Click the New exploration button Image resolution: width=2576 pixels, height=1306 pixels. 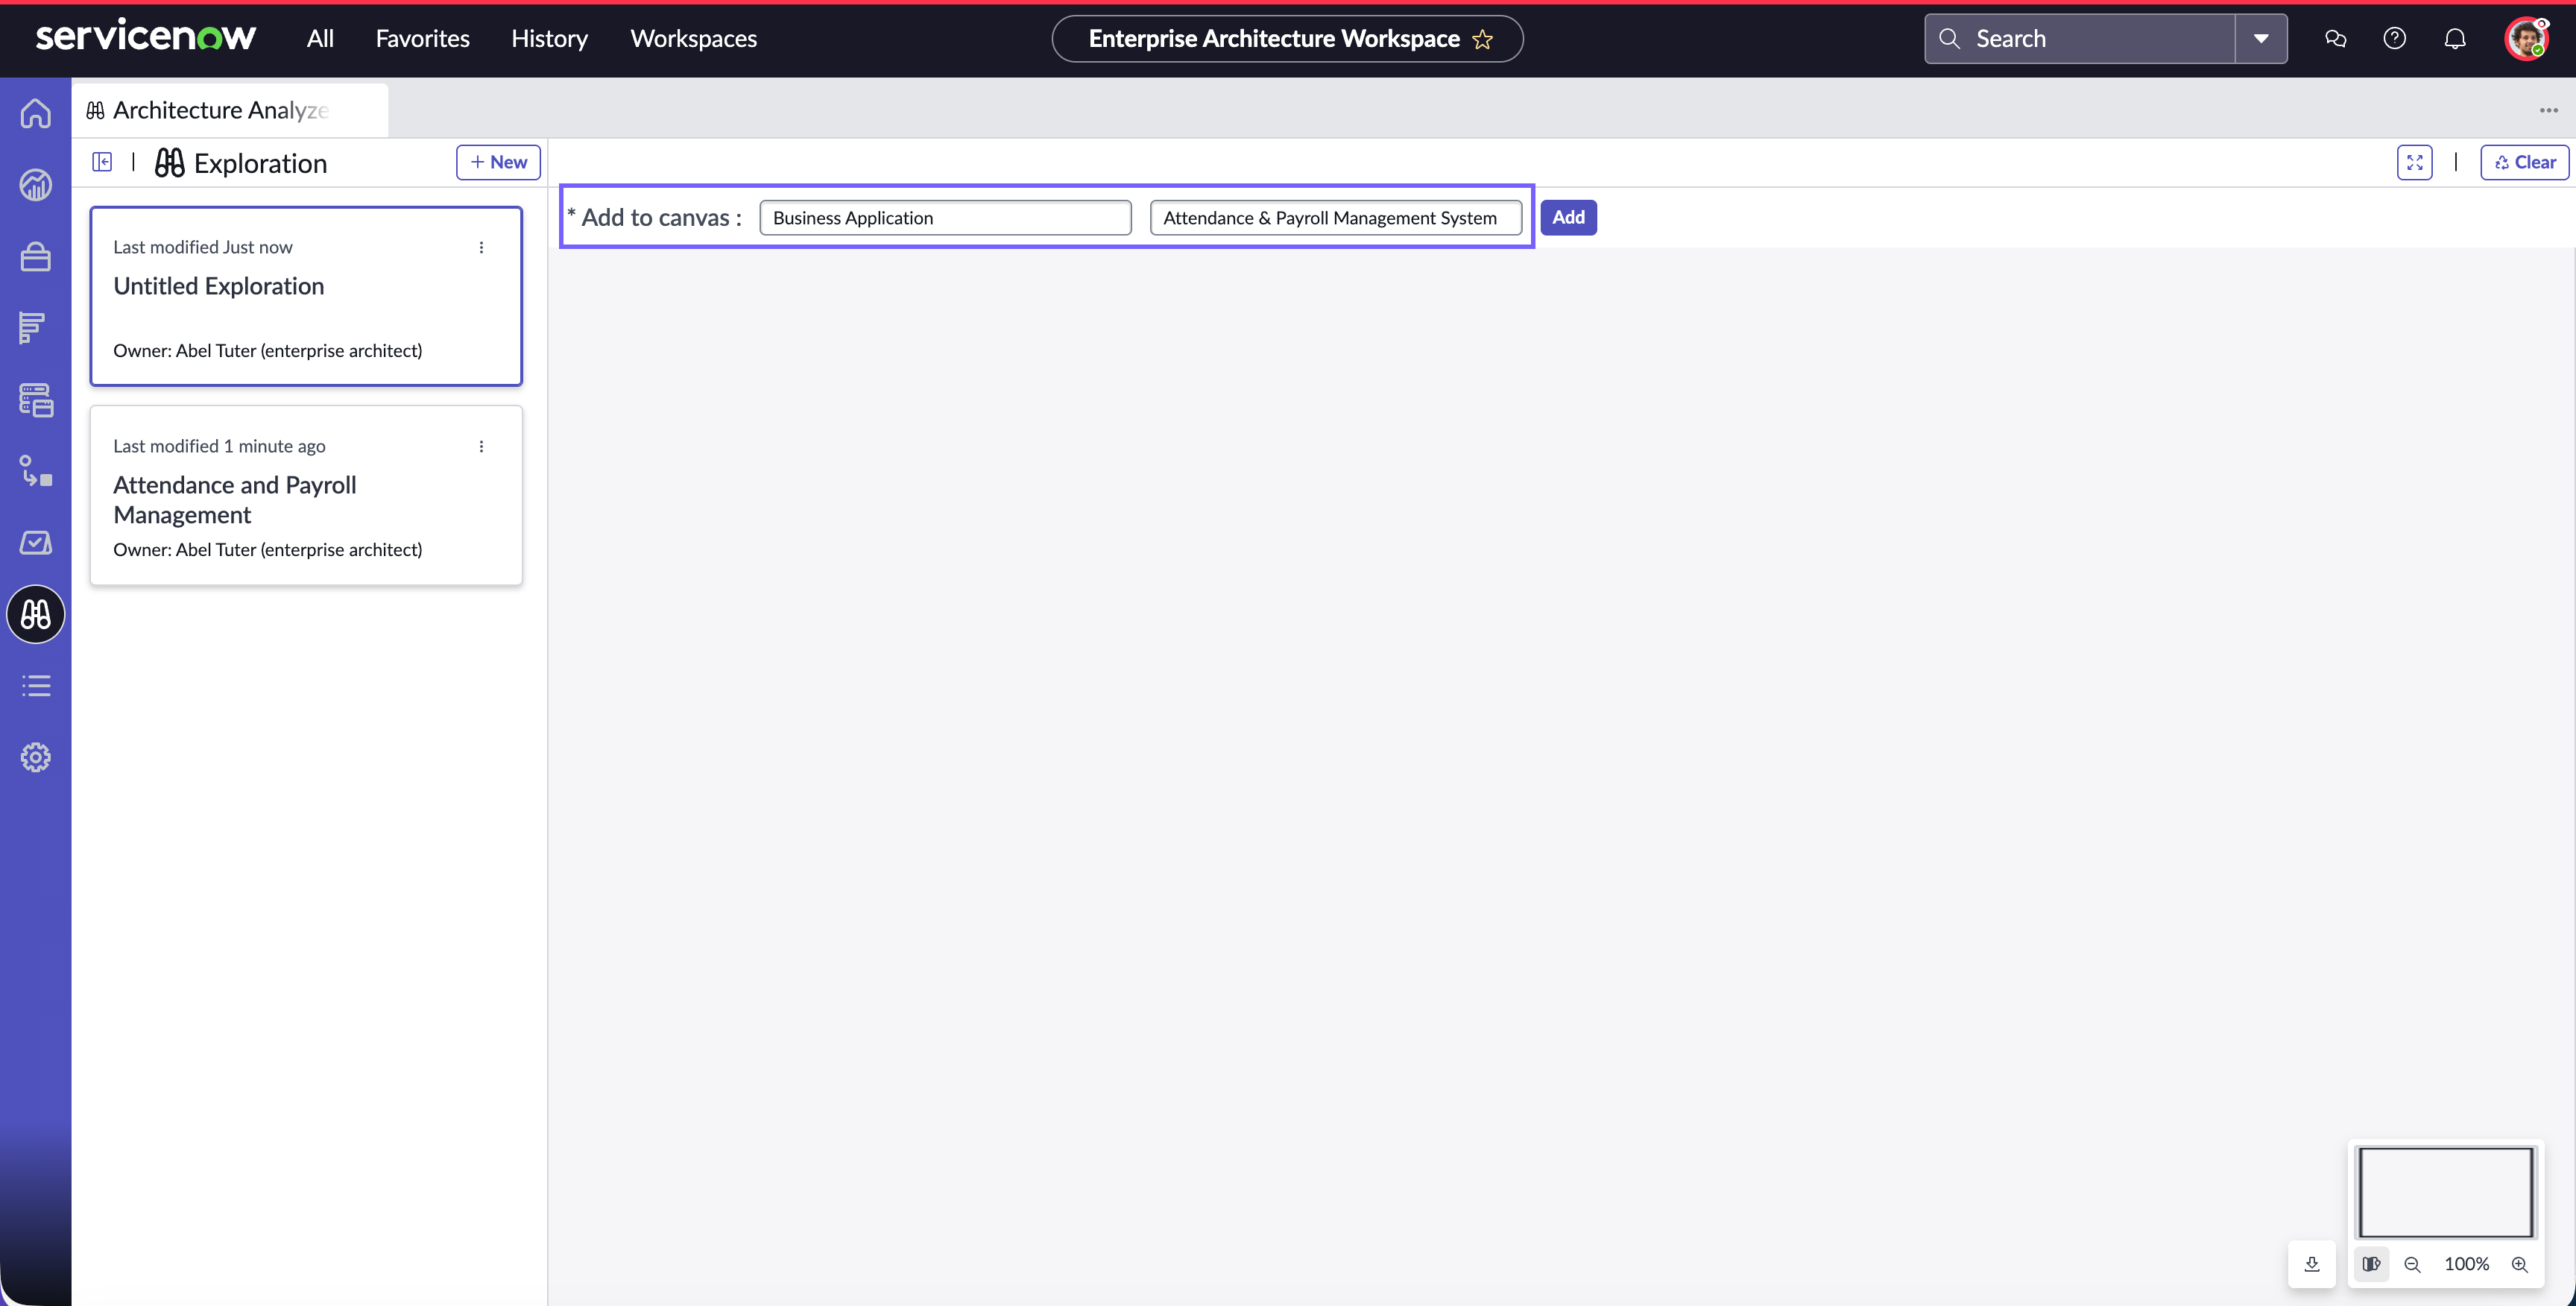[498, 162]
